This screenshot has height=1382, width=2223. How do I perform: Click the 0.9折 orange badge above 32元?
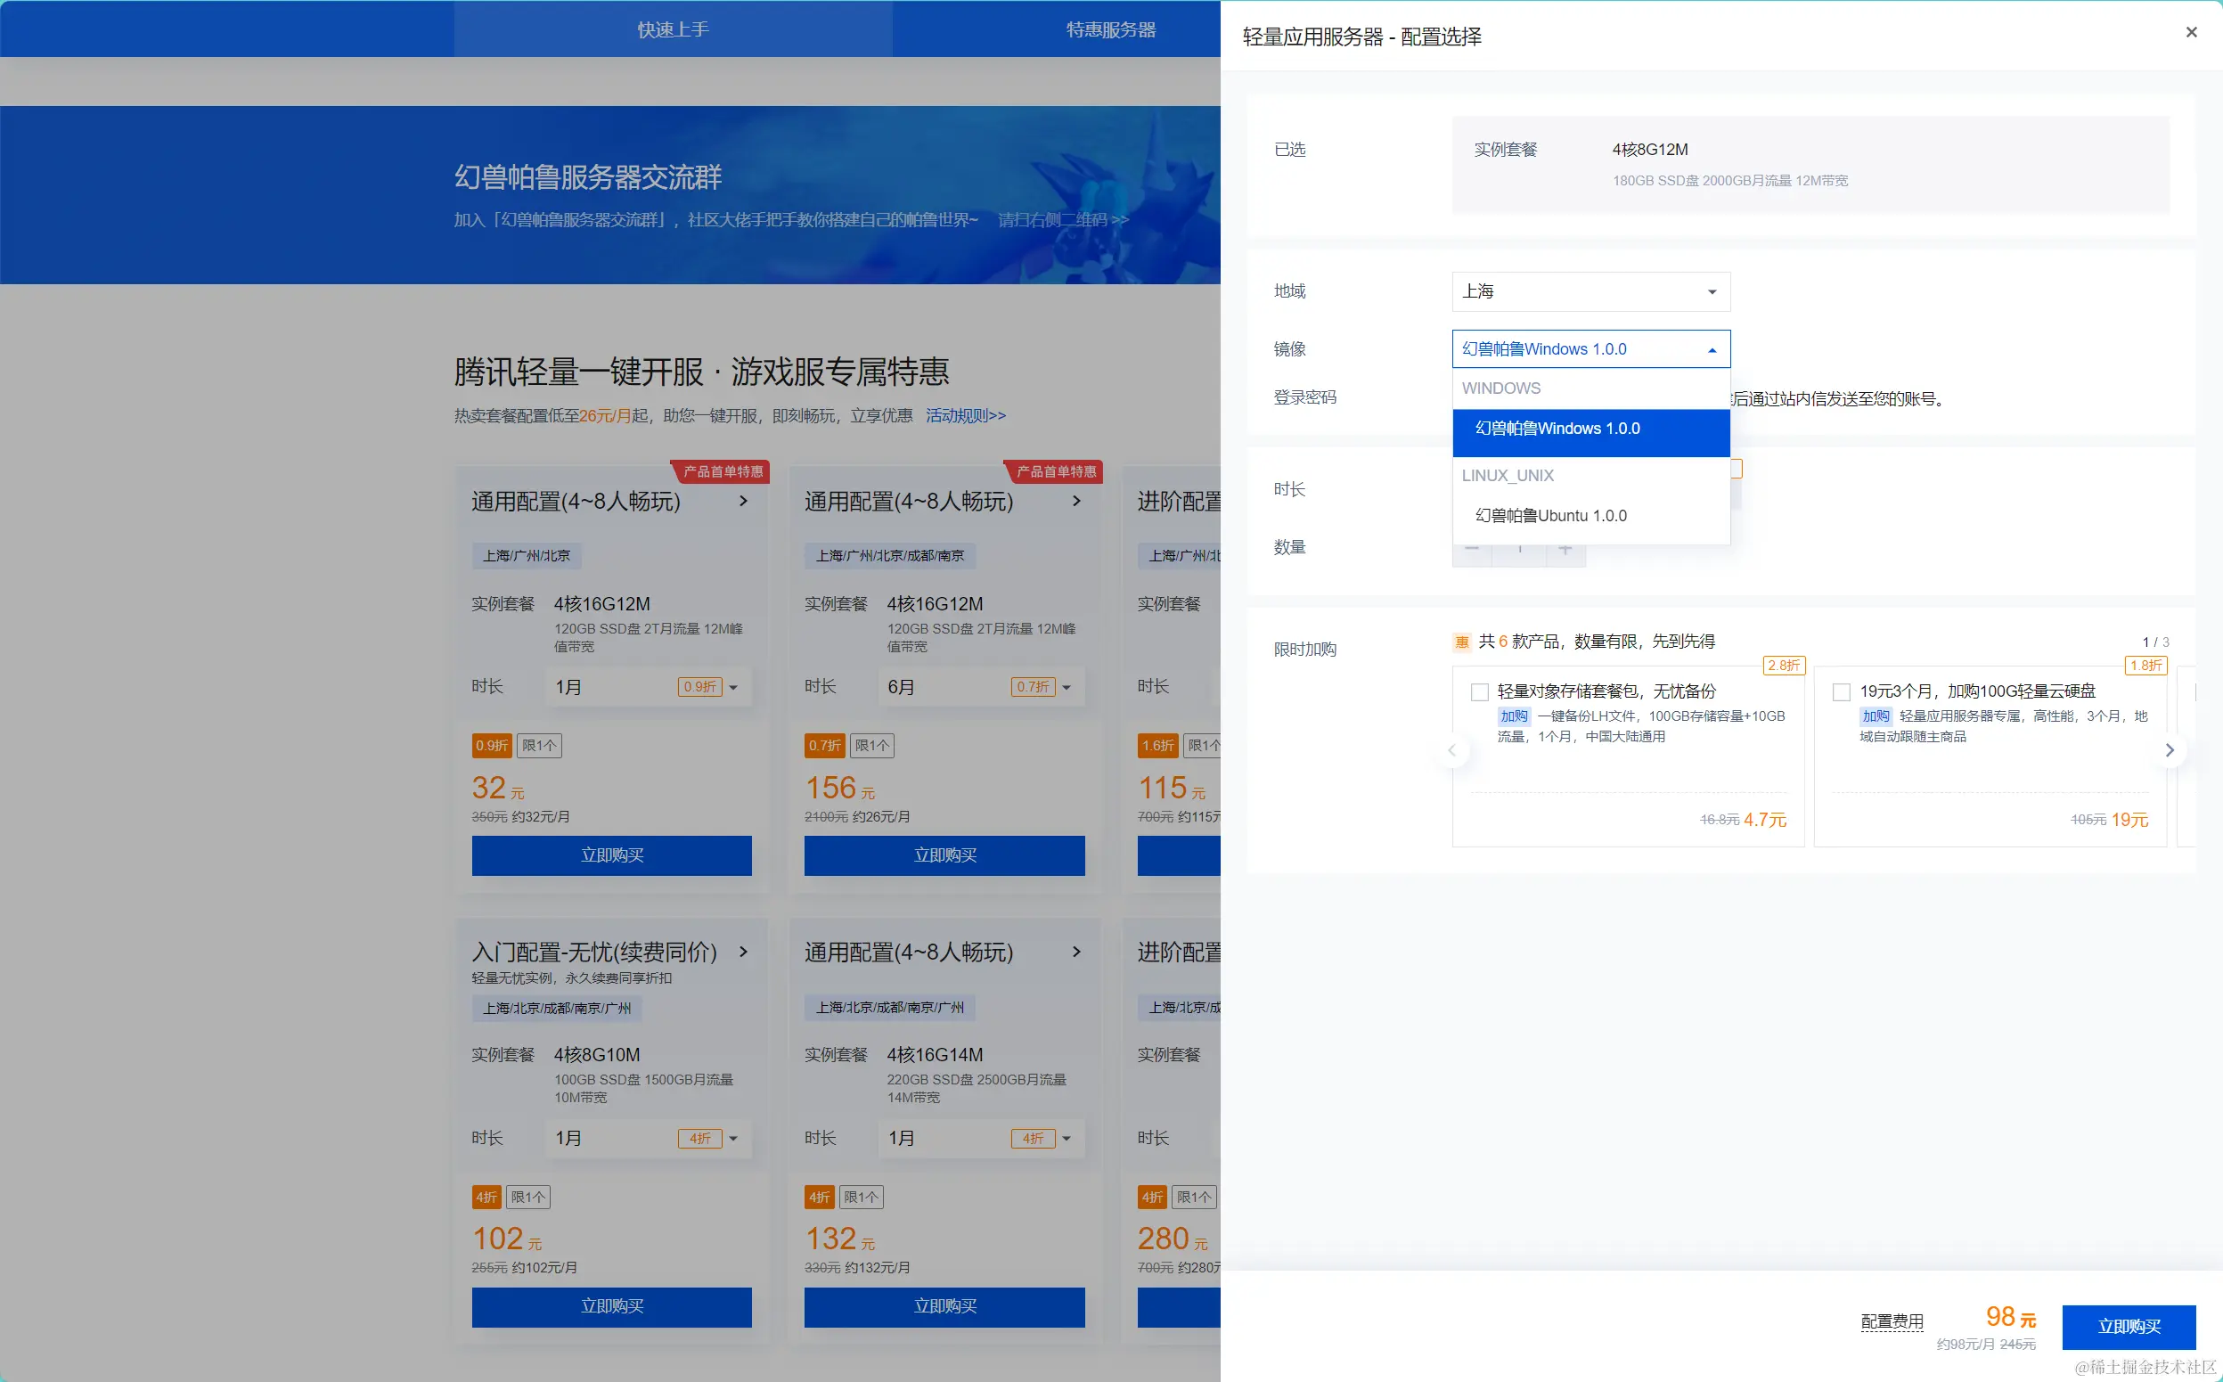[x=492, y=746]
